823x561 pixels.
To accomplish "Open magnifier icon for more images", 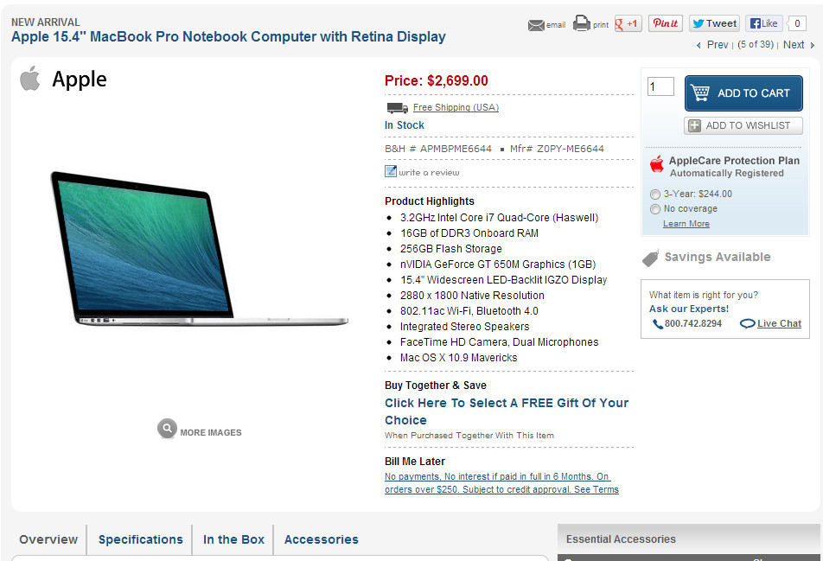I will coord(167,429).
